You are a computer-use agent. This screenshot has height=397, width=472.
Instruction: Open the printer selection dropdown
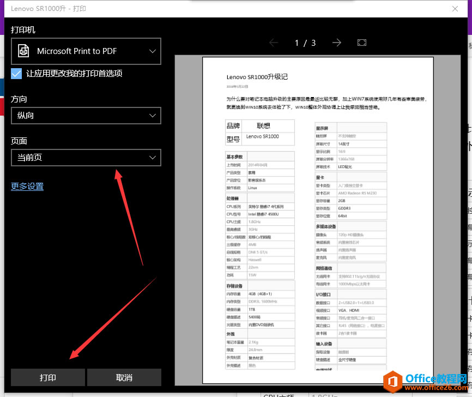(86, 51)
